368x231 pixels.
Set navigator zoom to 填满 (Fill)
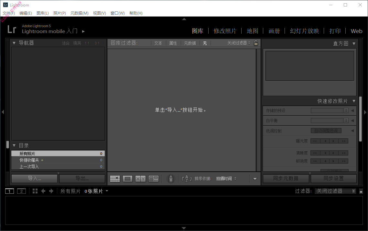click(x=77, y=43)
